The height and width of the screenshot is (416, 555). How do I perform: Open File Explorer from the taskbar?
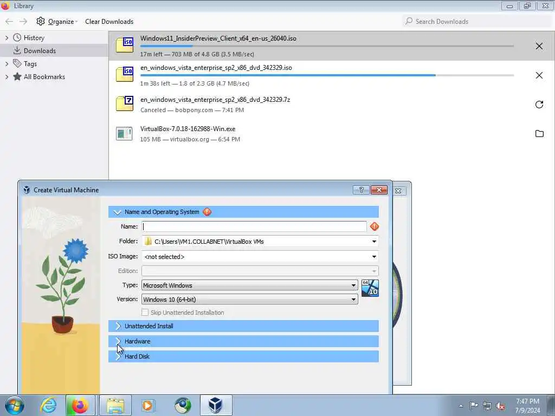coord(115,405)
